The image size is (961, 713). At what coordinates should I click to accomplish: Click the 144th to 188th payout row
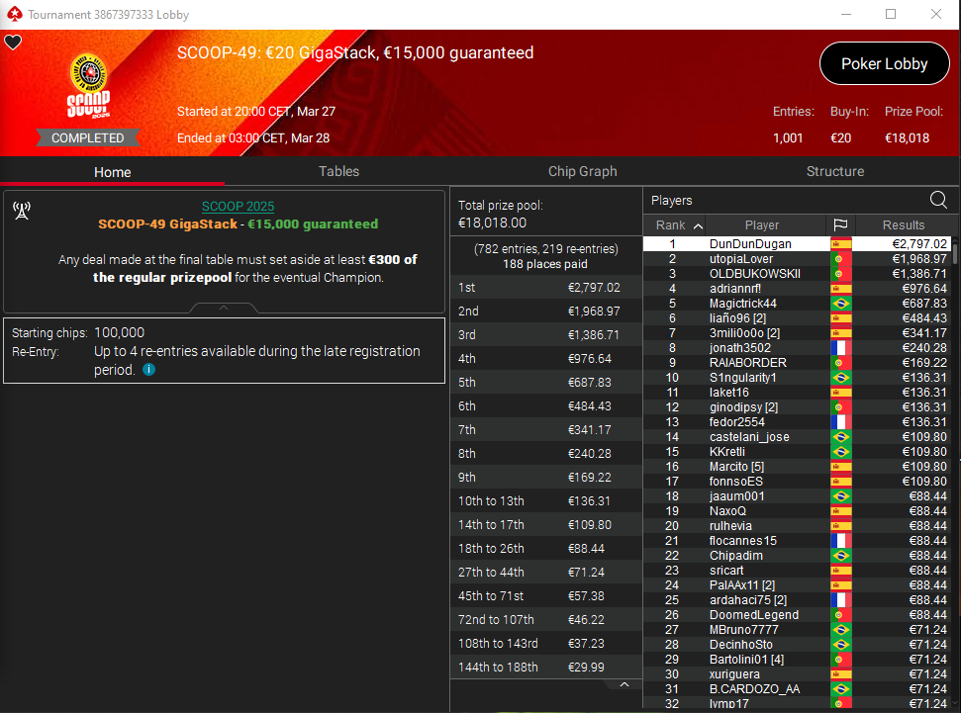coord(545,668)
